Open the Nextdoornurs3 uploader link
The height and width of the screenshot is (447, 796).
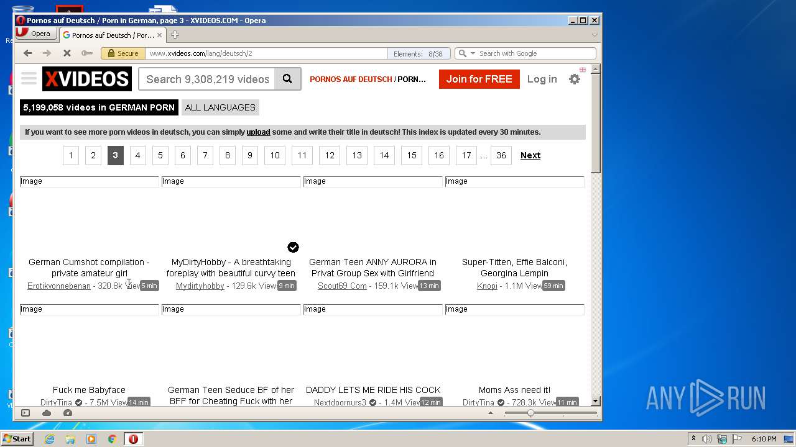click(x=340, y=402)
